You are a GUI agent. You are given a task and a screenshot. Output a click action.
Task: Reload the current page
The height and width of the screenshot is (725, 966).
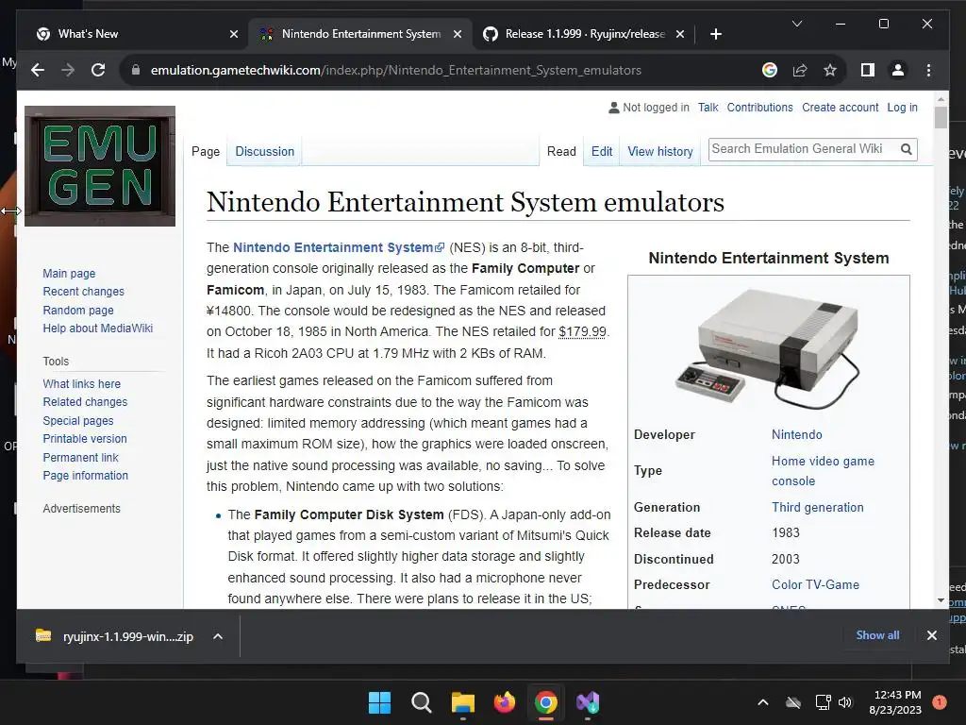click(x=98, y=70)
